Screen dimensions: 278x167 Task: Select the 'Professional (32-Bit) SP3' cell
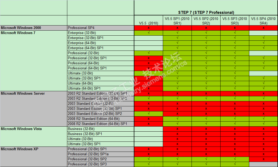point(101,164)
